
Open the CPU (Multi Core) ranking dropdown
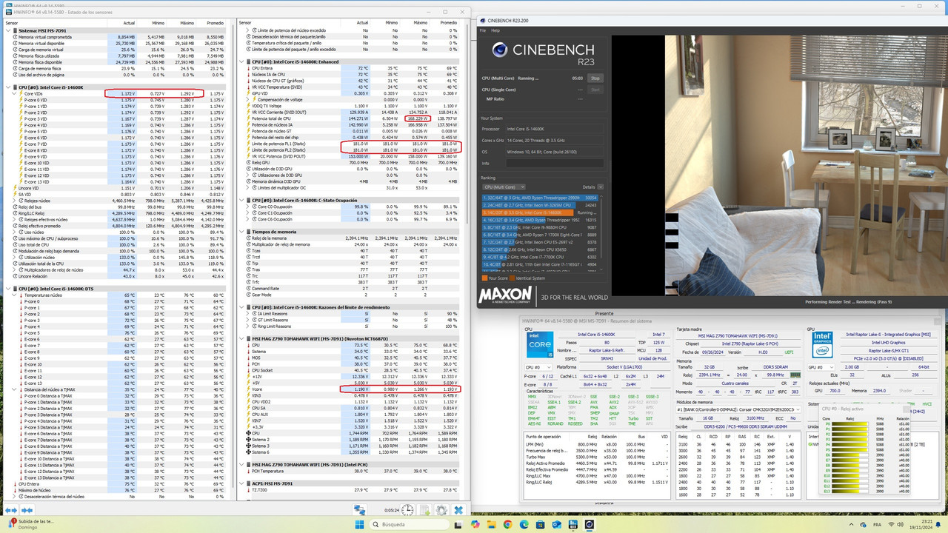click(x=504, y=187)
